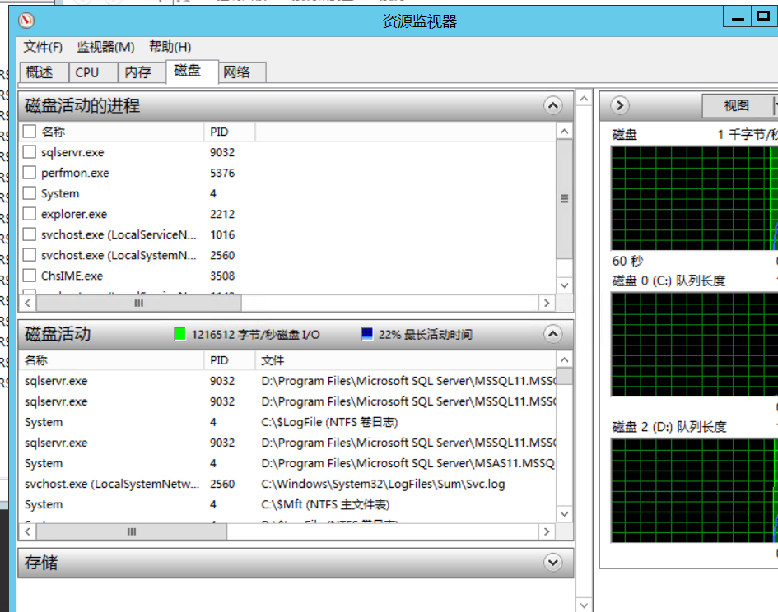The image size is (778, 612).
Task: Click down arrow of disk activity scrollbar
Action: click(564, 514)
